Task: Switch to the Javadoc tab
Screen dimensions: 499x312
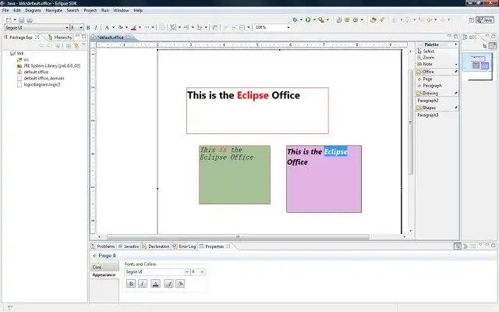Action: coord(129,246)
